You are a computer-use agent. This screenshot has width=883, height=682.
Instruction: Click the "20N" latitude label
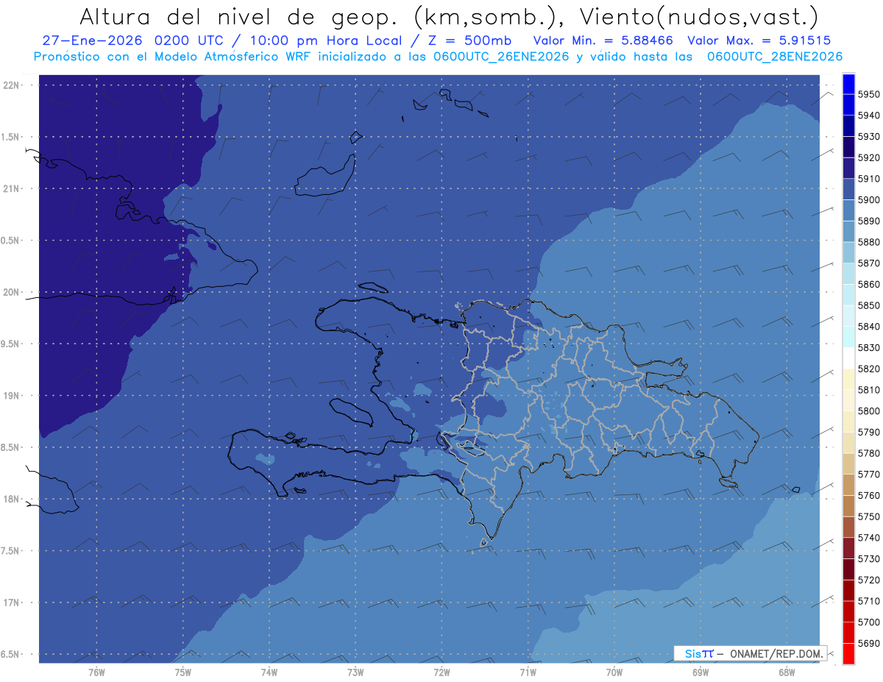point(12,292)
